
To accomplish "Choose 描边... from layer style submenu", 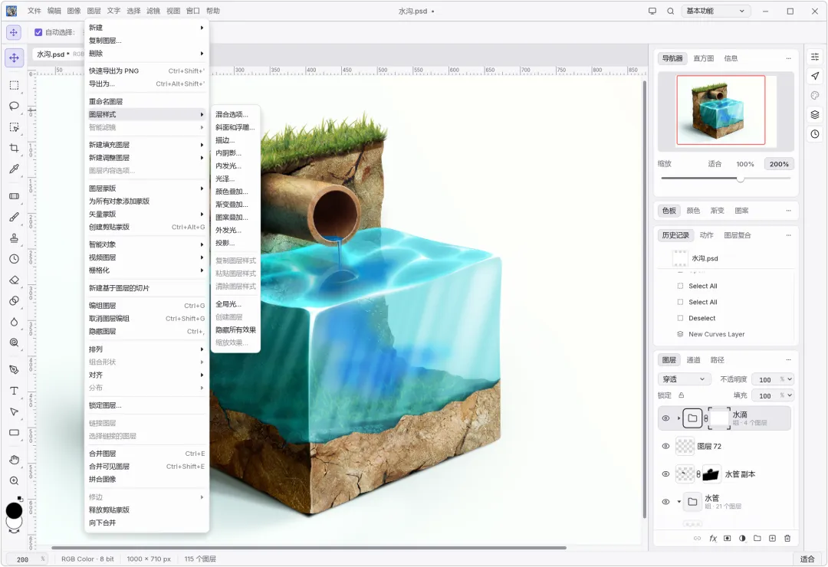I will [x=235, y=140].
